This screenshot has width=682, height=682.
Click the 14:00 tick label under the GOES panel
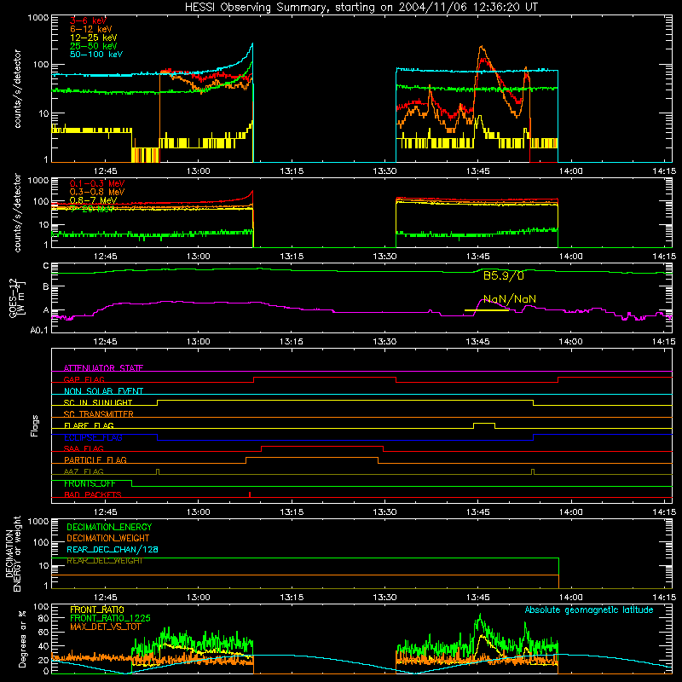[x=570, y=342]
